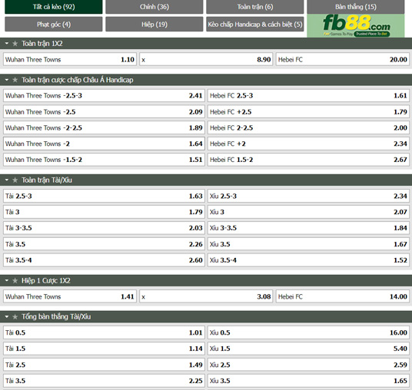Image resolution: width=412 pixels, height=390 pixels.
Task: Star the 'Châu Á Handicap' market
Action: (15, 80)
